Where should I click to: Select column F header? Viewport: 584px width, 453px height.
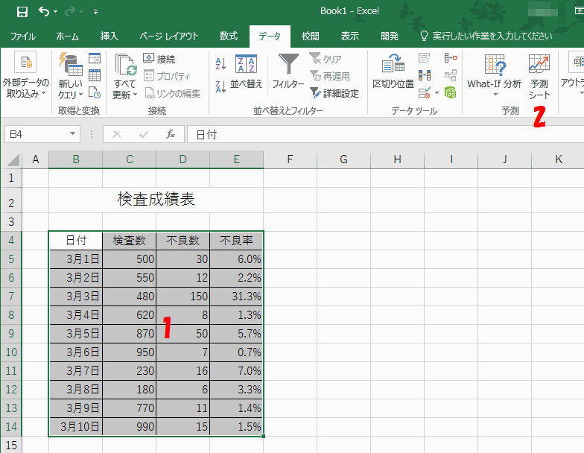coord(291,159)
